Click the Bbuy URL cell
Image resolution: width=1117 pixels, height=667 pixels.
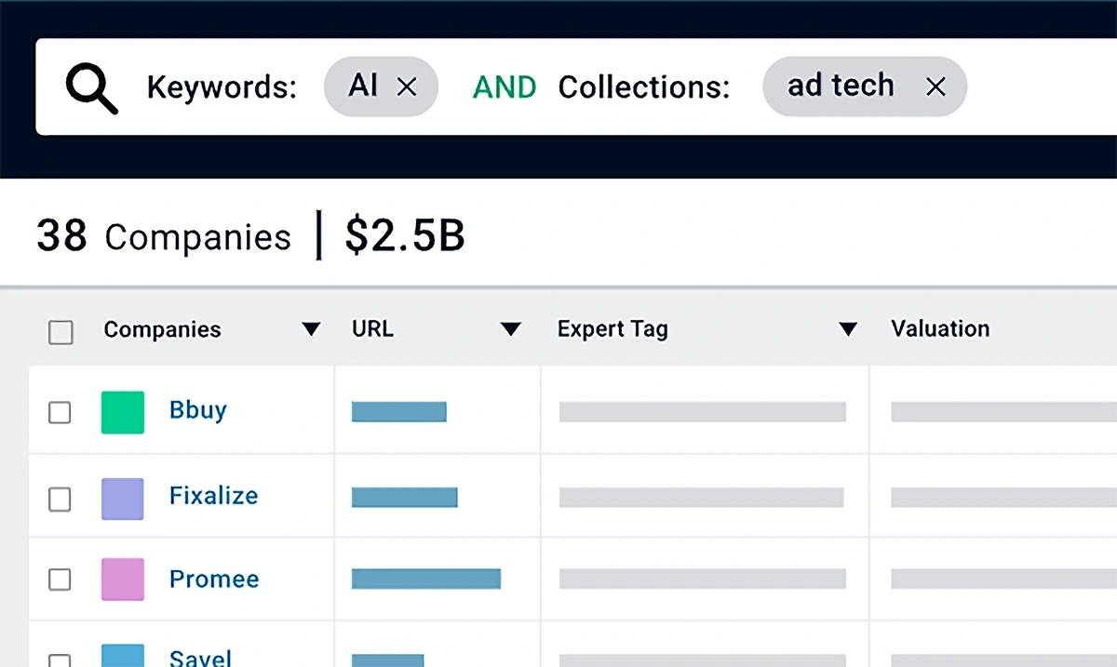pyautogui.click(x=437, y=411)
